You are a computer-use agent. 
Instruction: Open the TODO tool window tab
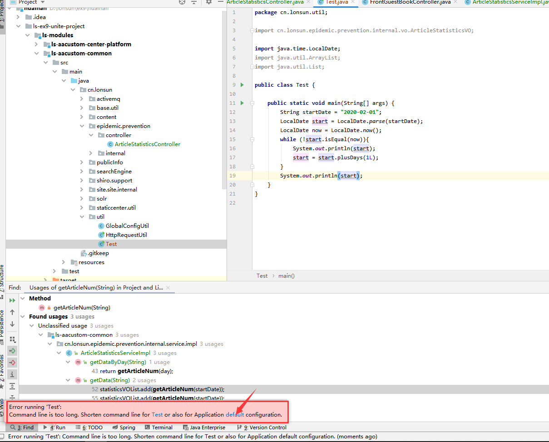pos(89,427)
